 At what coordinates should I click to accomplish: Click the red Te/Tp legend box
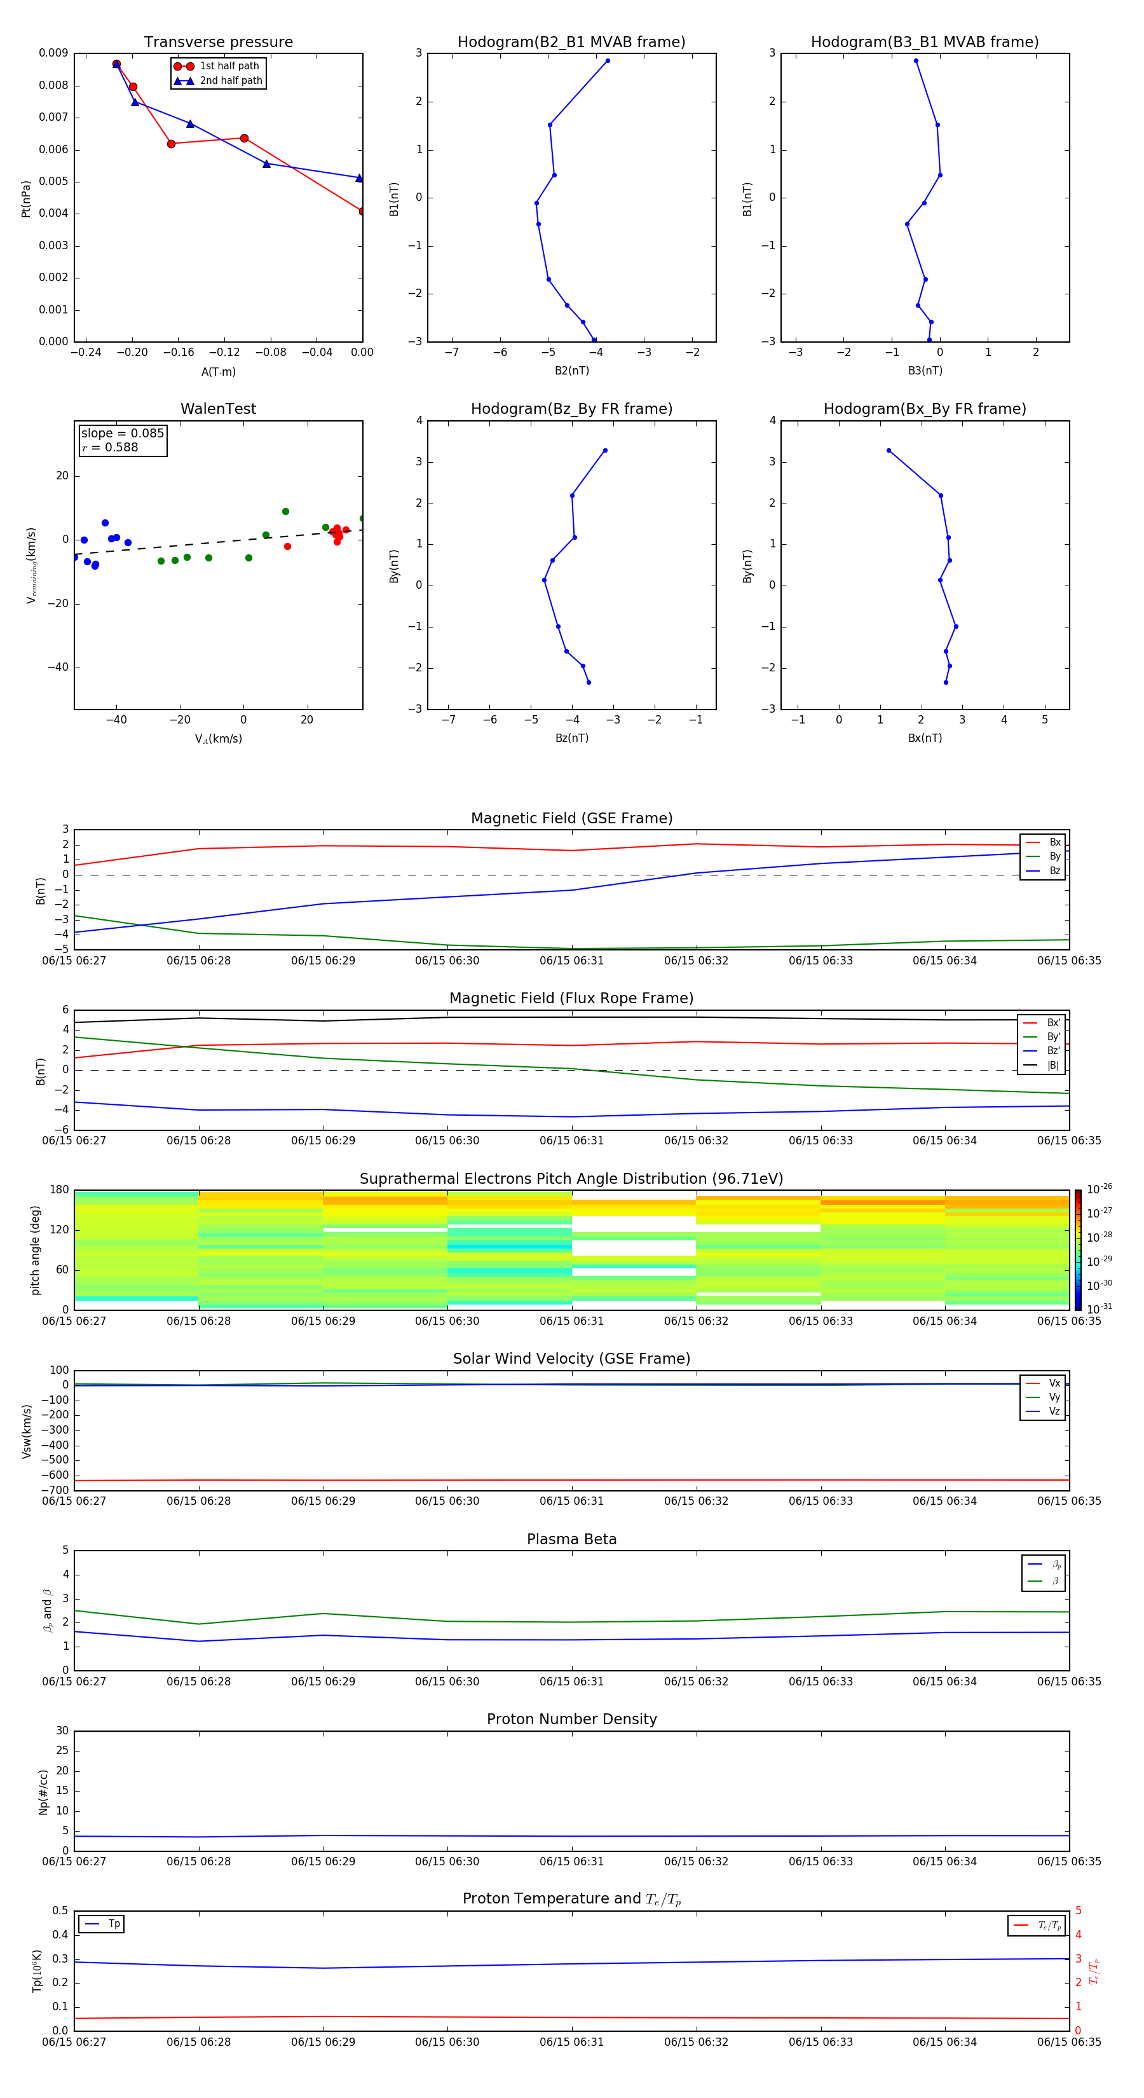(x=1036, y=1925)
